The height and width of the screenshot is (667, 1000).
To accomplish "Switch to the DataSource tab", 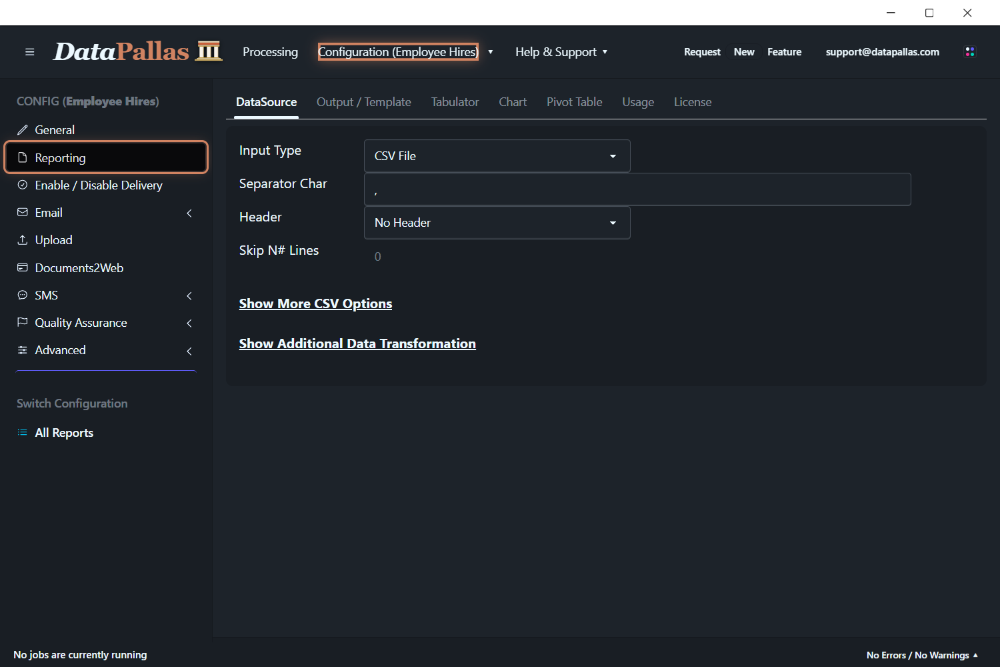I will [x=267, y=102].
